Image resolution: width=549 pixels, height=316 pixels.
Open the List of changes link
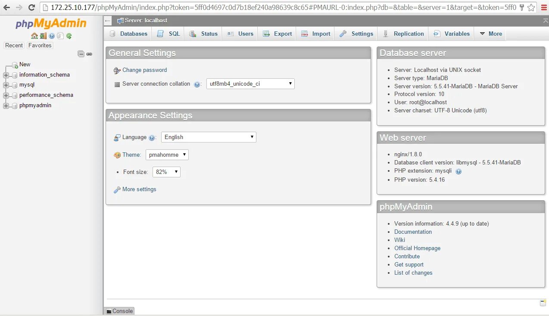413,273
